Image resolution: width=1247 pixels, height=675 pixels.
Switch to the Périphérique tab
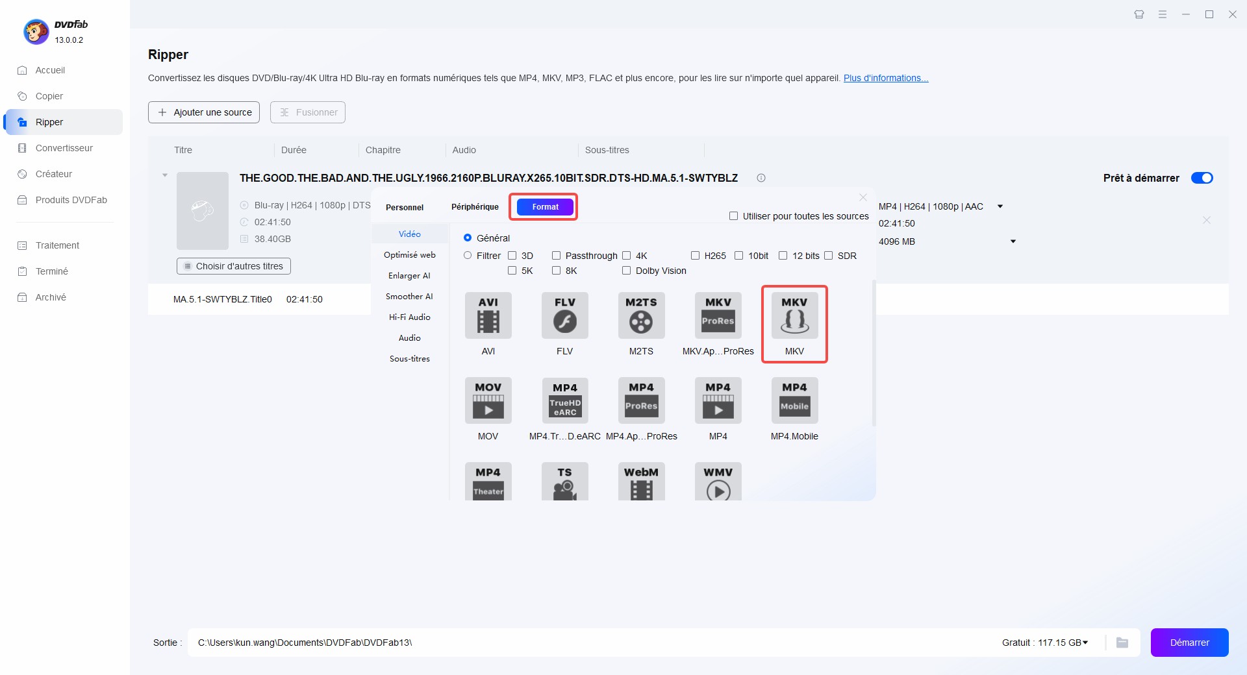(475, 207)
